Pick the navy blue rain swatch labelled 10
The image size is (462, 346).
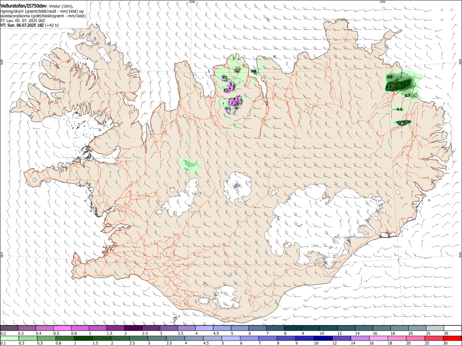point(323,338)
